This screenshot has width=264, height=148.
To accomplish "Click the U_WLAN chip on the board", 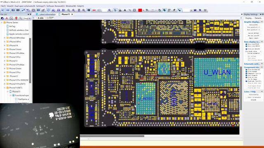I will pyautogui.click(x=217, y=72).
